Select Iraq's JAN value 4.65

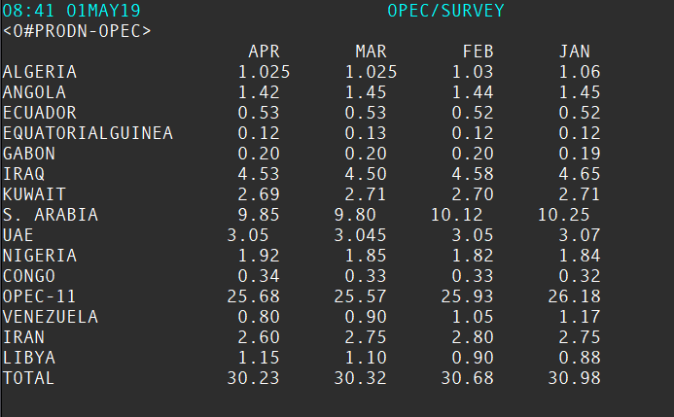point(580,174)
